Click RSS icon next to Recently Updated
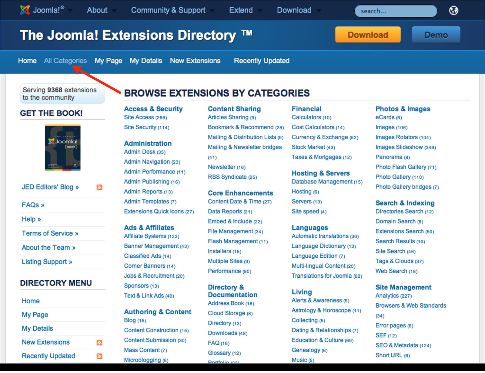485x373 pixels. [x=99, y=356]
